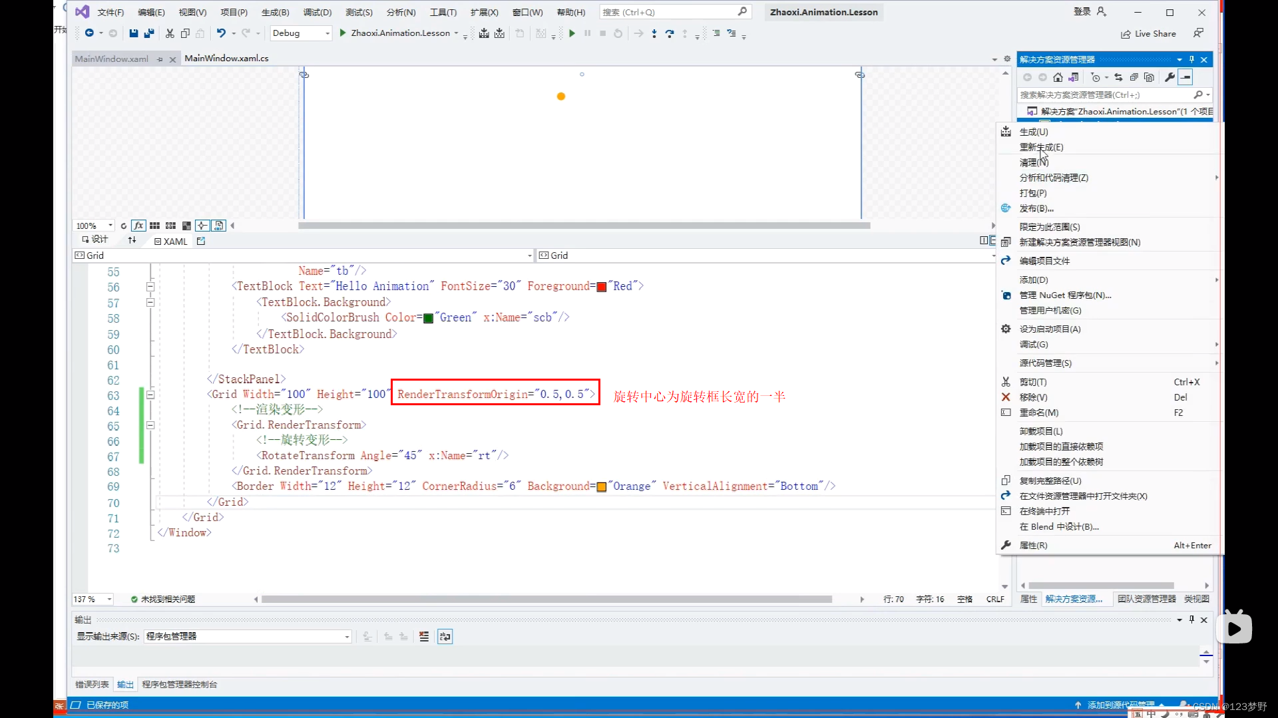1278x718 pixels.
Task: Toggle snap to gridlines icon
Action: pyautogui.click(x=170, y=226)
